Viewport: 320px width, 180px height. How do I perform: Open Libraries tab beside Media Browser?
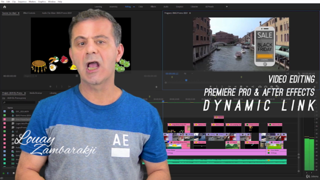coord(53,93)
